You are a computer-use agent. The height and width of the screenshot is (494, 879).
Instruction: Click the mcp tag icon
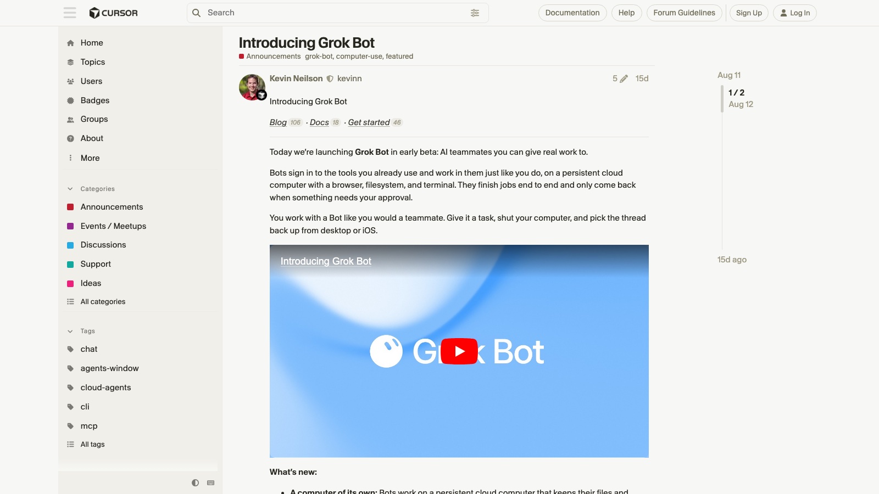point(70,426)
